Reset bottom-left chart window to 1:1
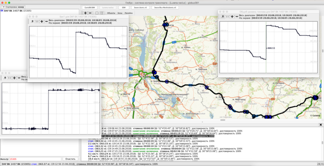324x166 pixels. coord(10,78)
